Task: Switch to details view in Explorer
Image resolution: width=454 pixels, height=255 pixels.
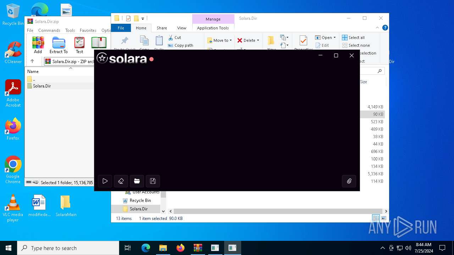Action: tap(376, 218)
